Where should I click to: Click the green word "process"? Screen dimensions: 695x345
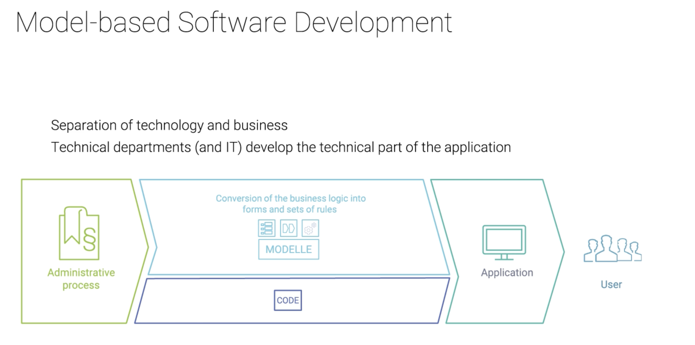click(81, 285)
